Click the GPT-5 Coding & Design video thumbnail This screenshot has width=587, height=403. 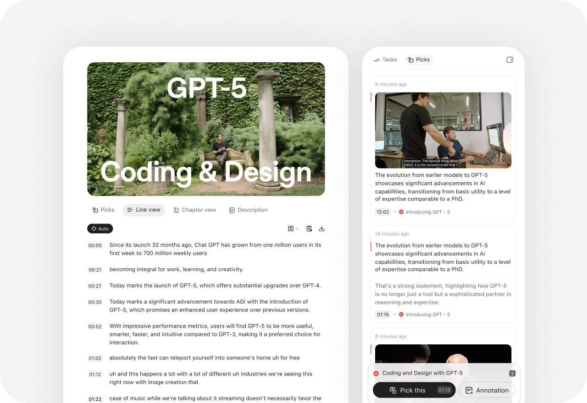206,129
